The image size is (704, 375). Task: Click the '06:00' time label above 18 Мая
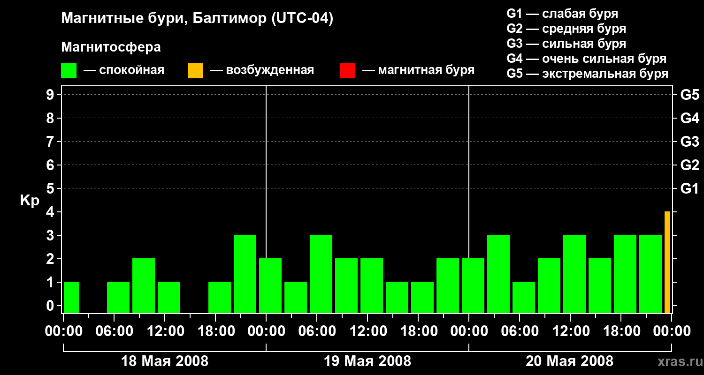114,331
